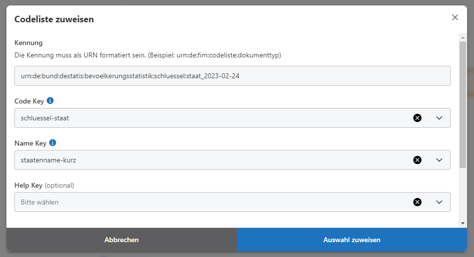
Task: Open the Name Key info tooltip icon
Action: tap(53, 143)
